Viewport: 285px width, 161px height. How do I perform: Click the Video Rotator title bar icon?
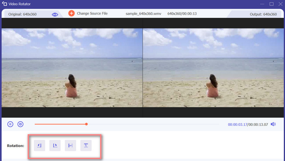pos(4,4)
